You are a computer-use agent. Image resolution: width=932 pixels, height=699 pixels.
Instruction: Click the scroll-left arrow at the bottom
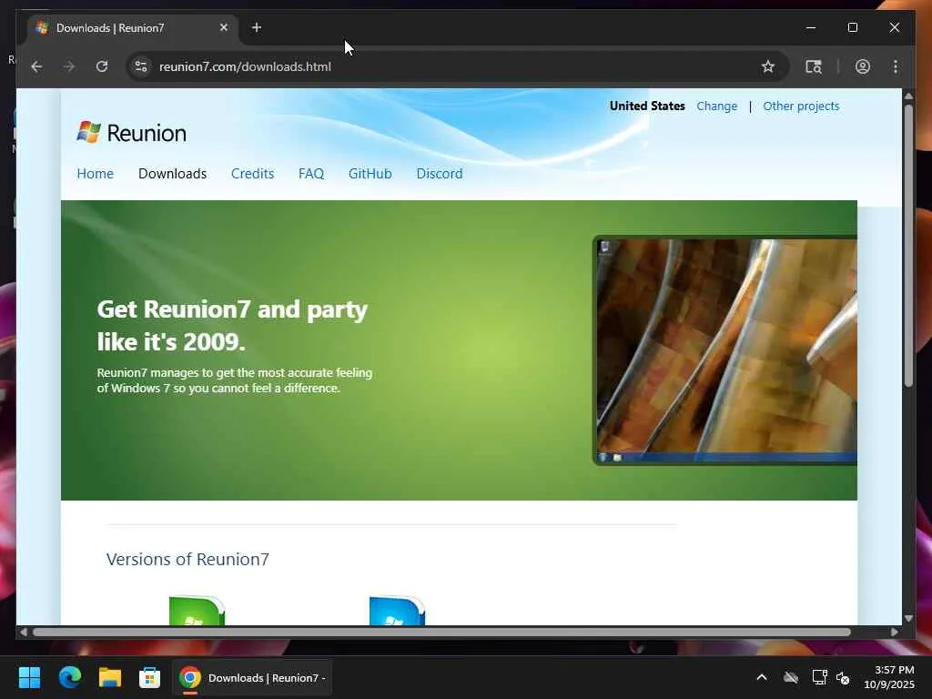tap(23, 633)
